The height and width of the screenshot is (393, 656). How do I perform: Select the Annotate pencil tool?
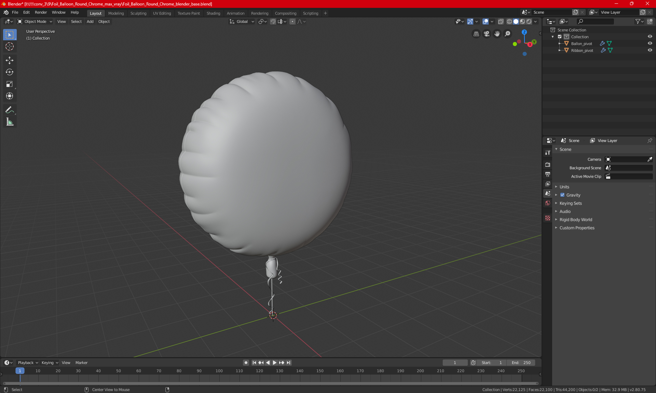(10, 110)
